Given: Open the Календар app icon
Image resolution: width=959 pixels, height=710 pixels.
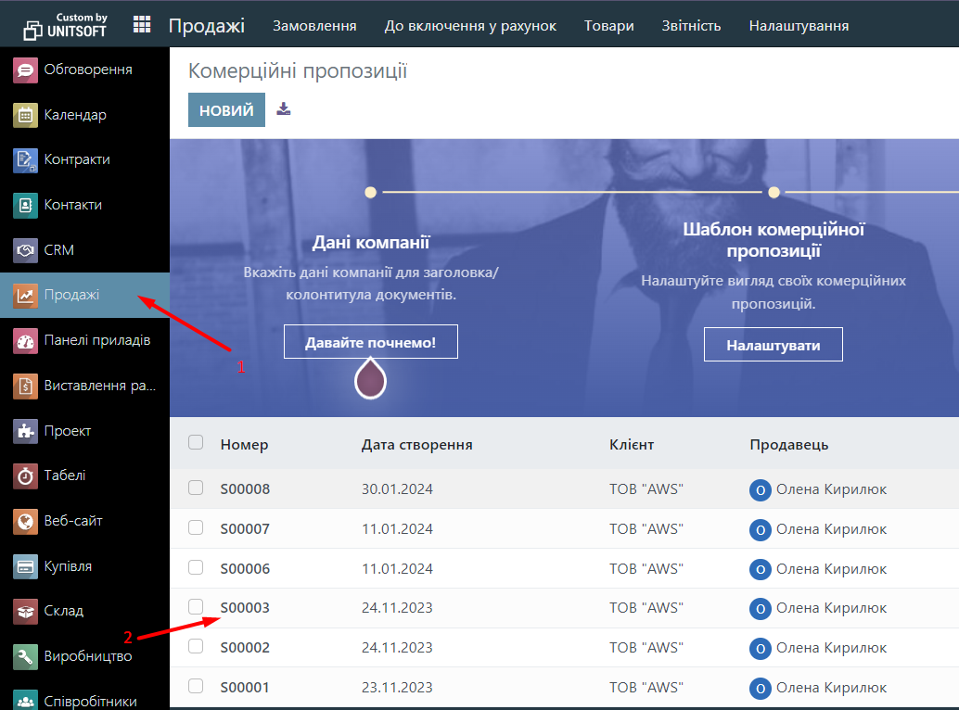Looking at the screenshot, I should tap(25, 115).
